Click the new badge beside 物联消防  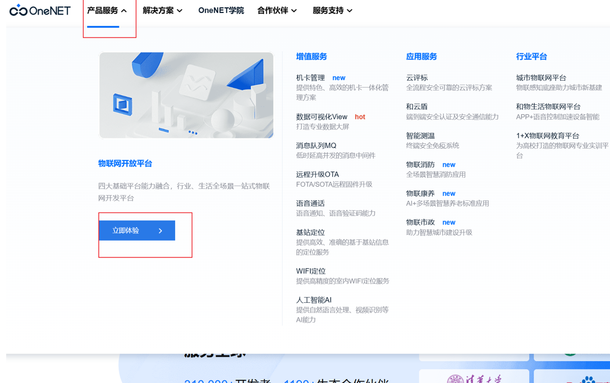[x=449, y=164]
